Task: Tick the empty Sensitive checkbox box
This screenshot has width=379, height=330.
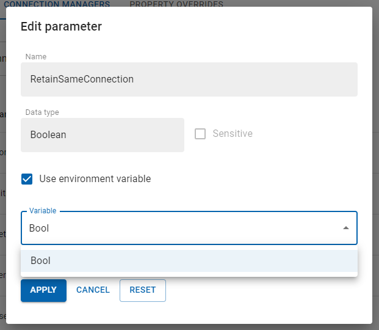Action: [x=200, y=134]
